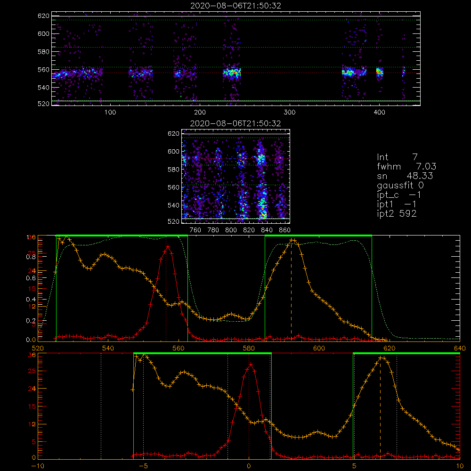Click the 'gaussfit 0' line
The image size is (471, 471).
click(400, 185)
